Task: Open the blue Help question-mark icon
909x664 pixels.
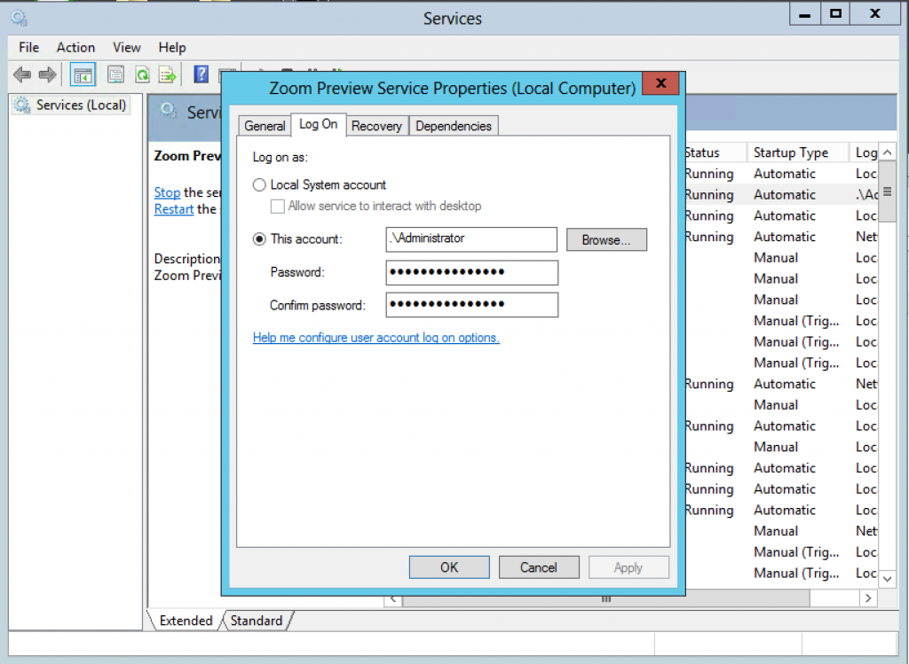Action: (202, 74)
